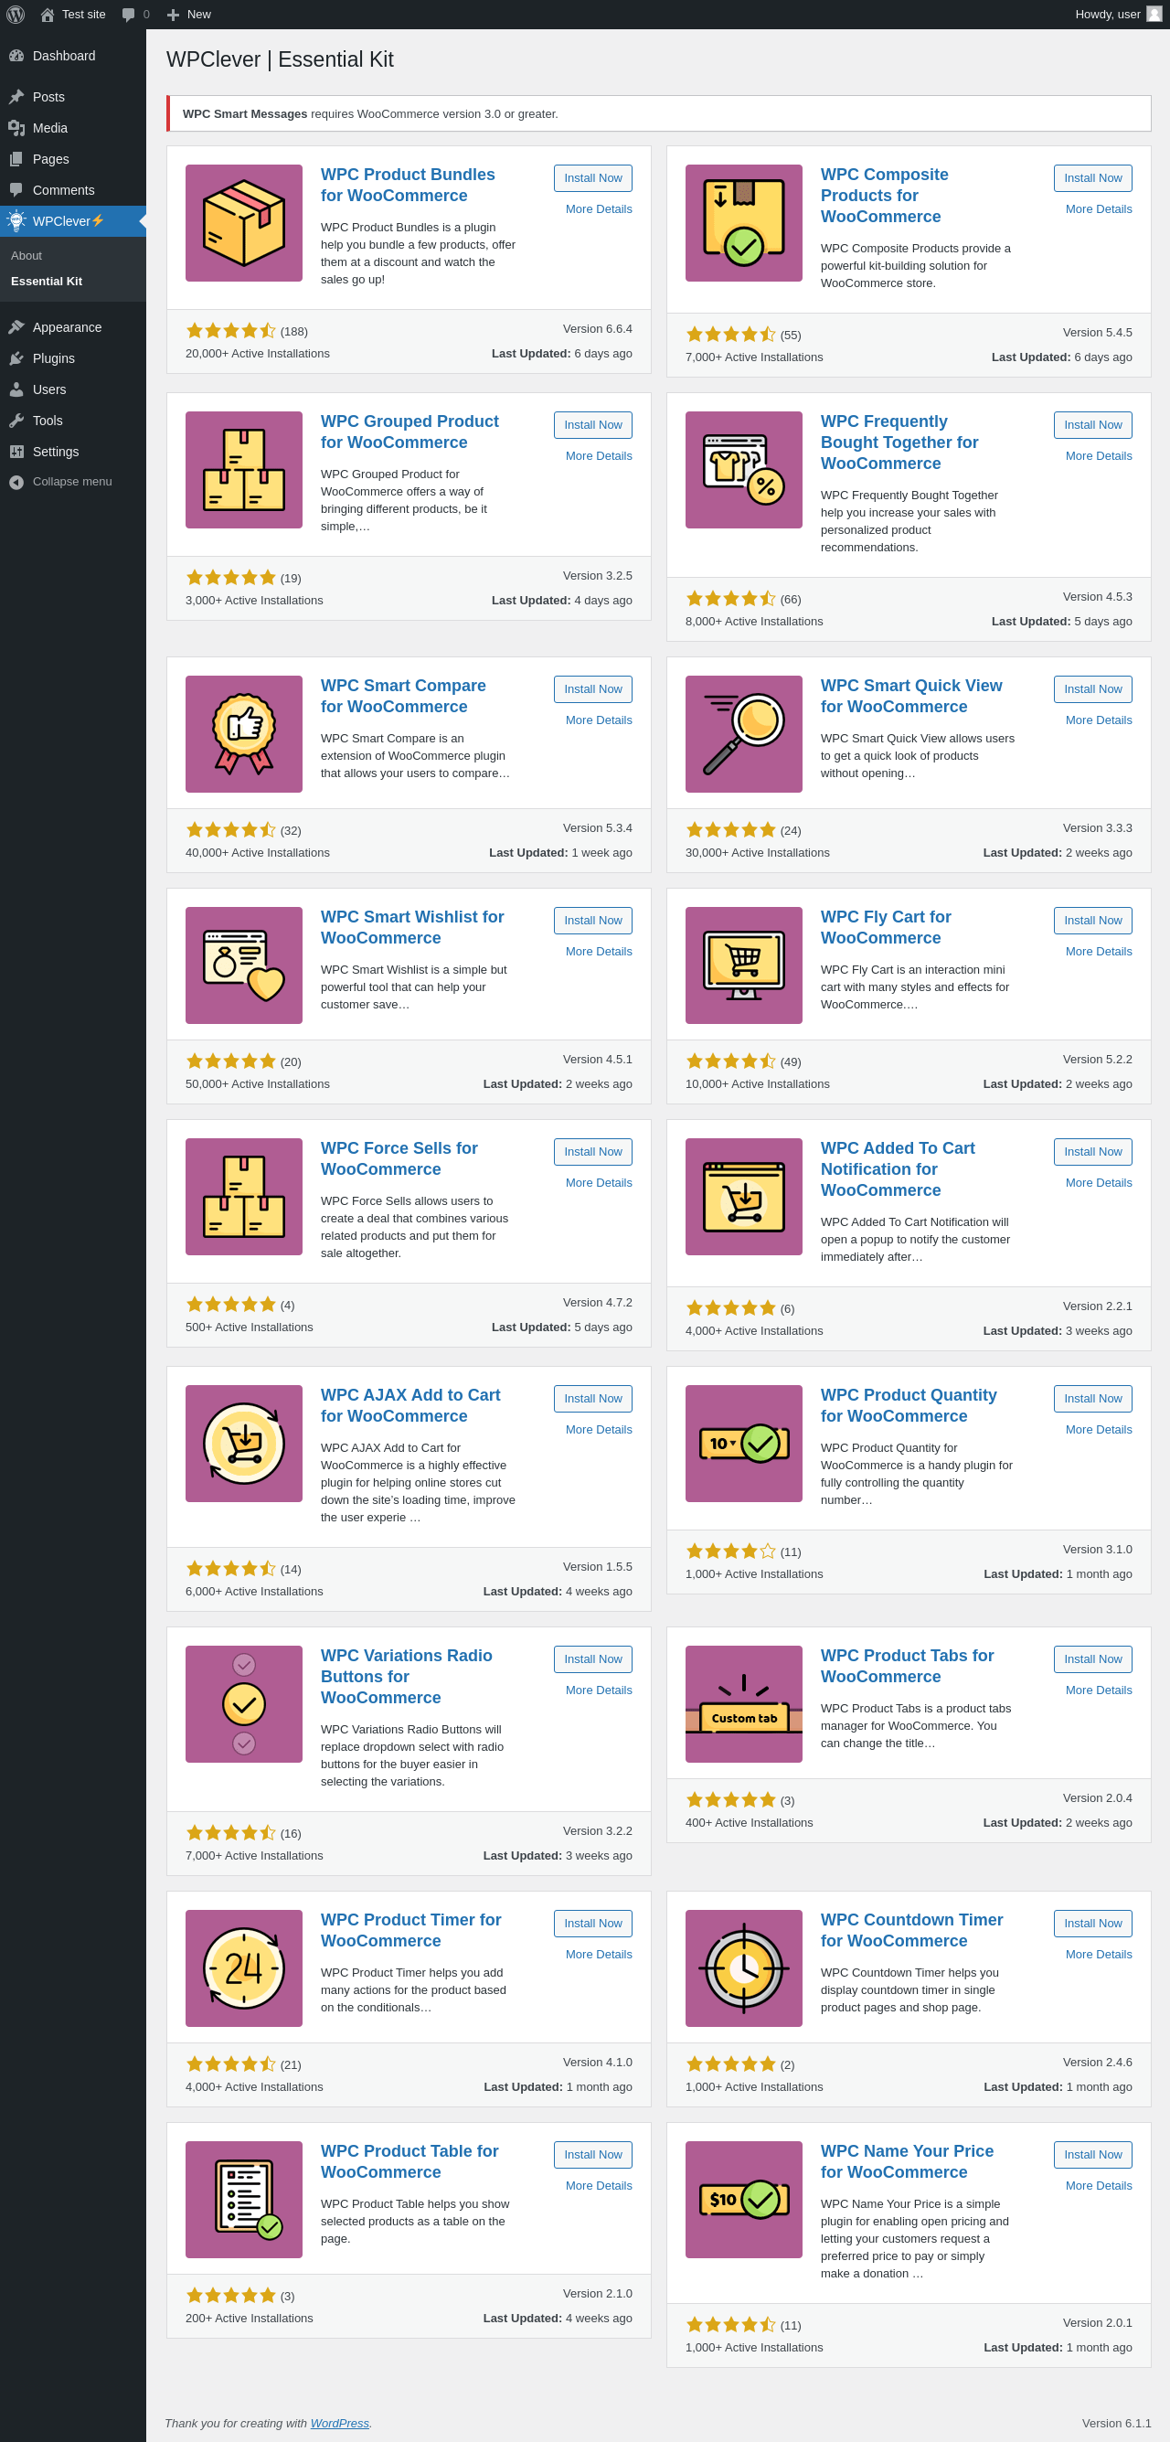Click the WordPress logo in admin bar

click(16, 15)
